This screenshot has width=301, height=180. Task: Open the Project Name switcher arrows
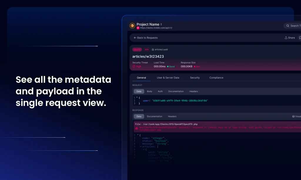click(161, 24)
